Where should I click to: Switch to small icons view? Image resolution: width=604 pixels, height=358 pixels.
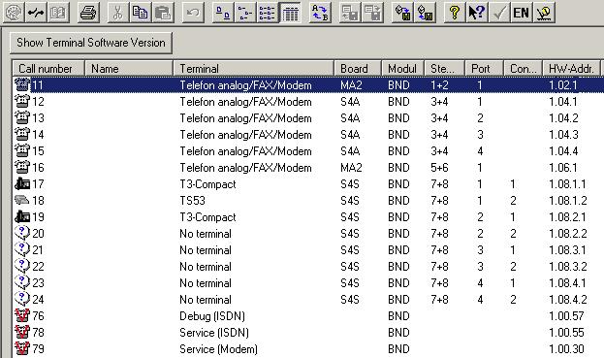coord(245,13)
